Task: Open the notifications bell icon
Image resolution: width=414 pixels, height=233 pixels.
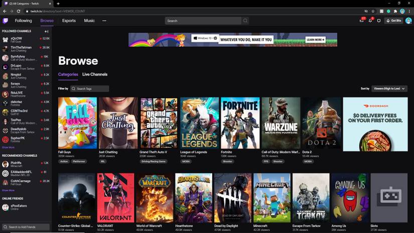Action: 370,21
